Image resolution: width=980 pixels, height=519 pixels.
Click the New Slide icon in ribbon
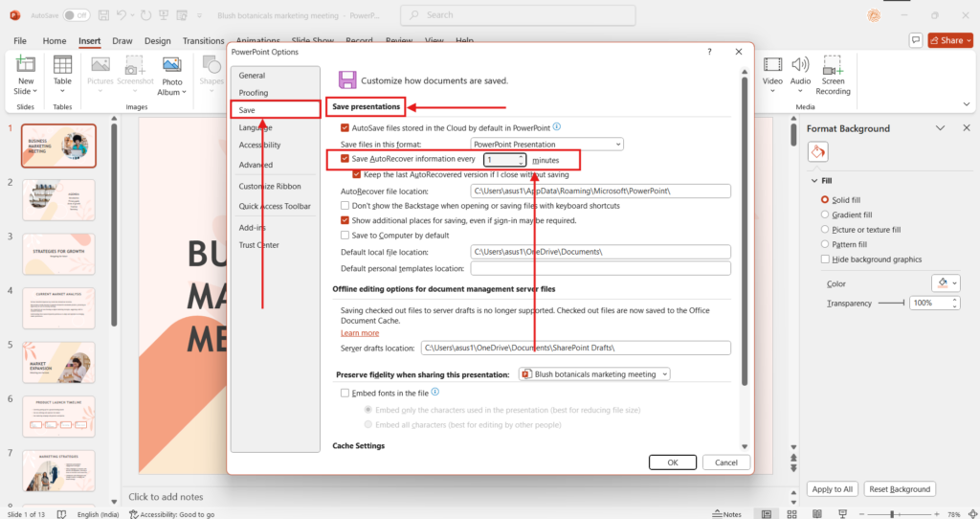coord(26,65)
